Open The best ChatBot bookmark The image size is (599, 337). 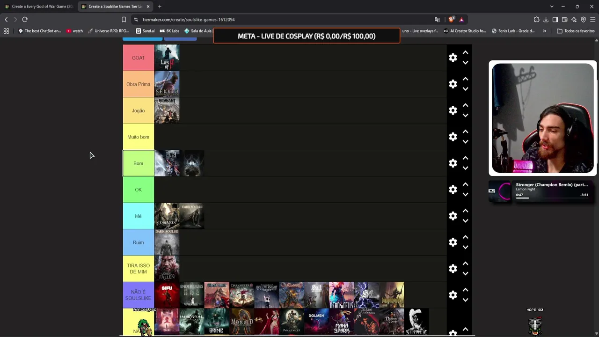pos(40,31)
